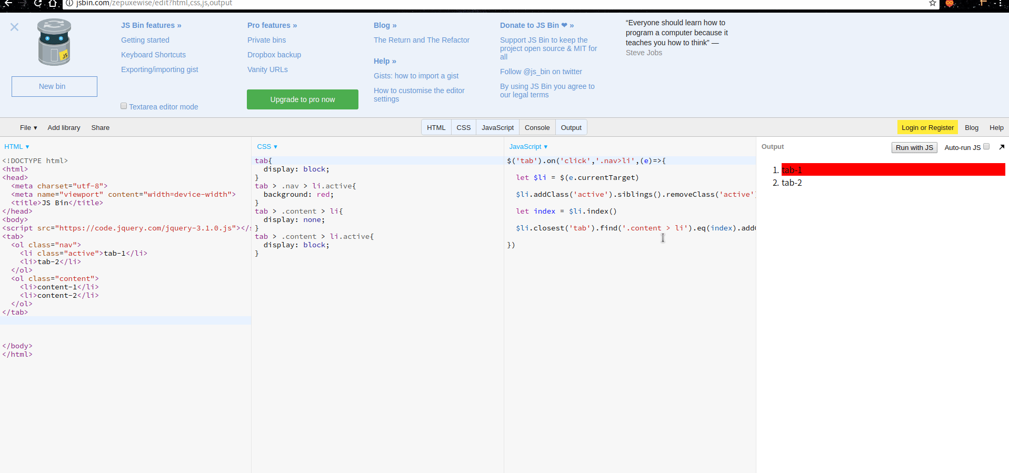1009x473 pixels.
Task: Open the File dropdown menu
Action: pos(28,127)
